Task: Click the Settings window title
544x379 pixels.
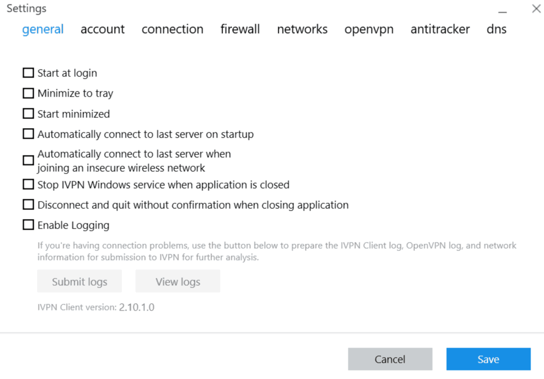Action: tap(26, 8)
